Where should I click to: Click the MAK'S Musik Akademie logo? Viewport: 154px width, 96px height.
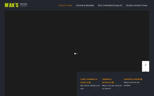[16, 5]
